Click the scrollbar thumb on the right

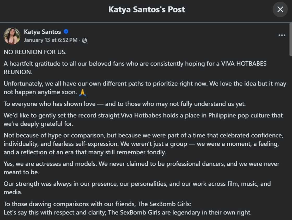tap(290, 39)
